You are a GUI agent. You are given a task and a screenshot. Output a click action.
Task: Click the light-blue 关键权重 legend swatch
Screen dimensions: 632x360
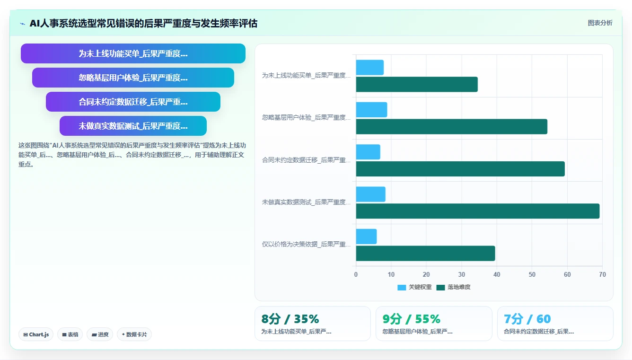(402, 288)
